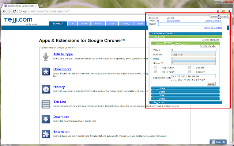Click the Tab List icon

pos(46,104)
